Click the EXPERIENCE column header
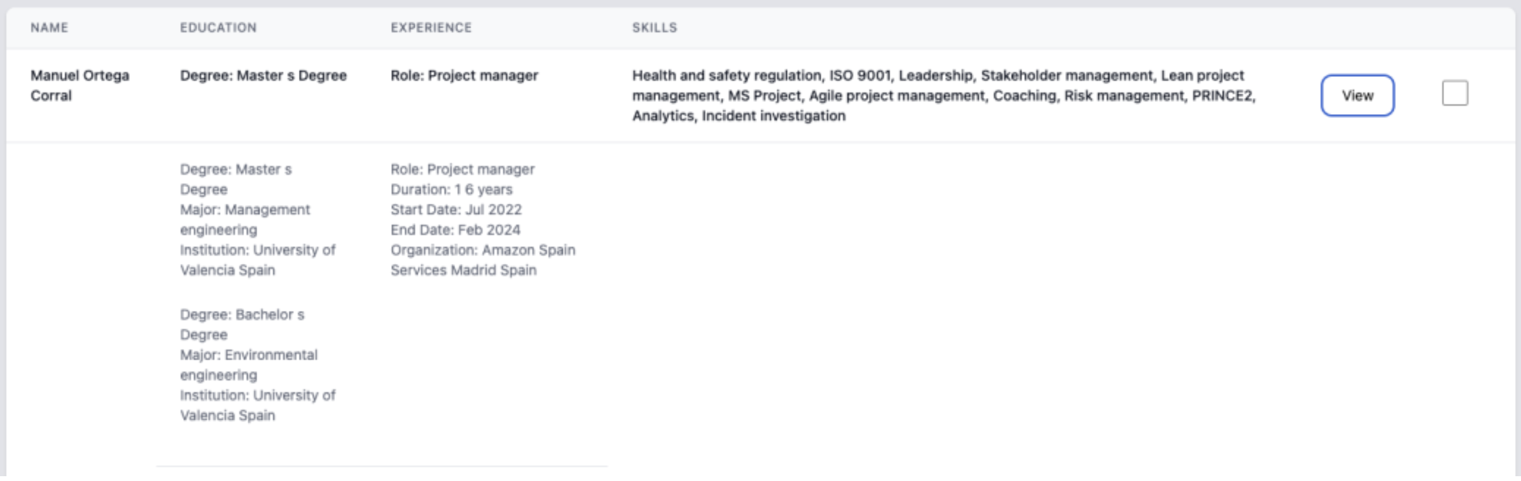This screenshot has height=481, width=1521. tap(431, 28)
